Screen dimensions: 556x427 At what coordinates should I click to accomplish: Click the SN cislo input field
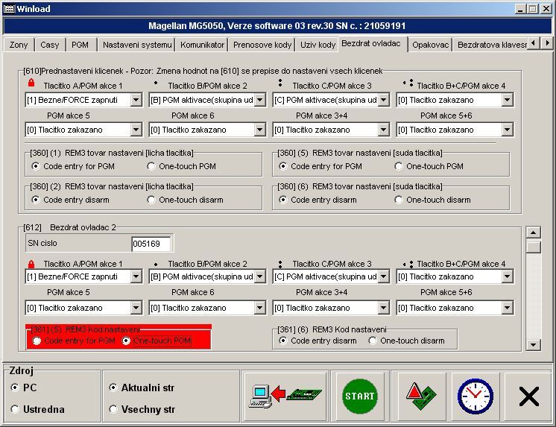pyautogui.click(x=151, y=243)
